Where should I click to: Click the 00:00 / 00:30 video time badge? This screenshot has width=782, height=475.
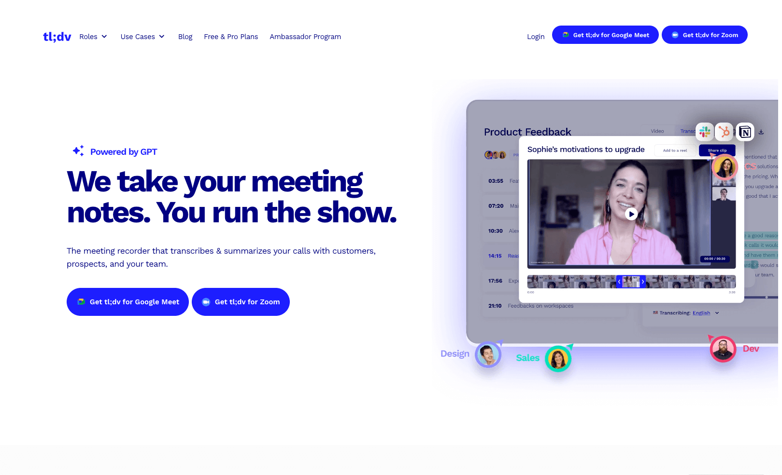click(x=715, y=259)
